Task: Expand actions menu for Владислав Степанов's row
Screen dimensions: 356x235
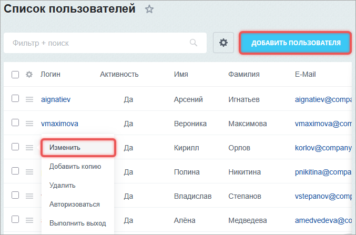Action: click(x=29, y=196)
